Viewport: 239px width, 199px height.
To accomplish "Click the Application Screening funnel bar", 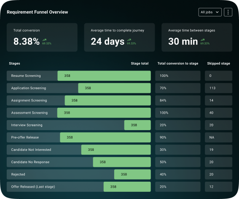I will 115,88.
